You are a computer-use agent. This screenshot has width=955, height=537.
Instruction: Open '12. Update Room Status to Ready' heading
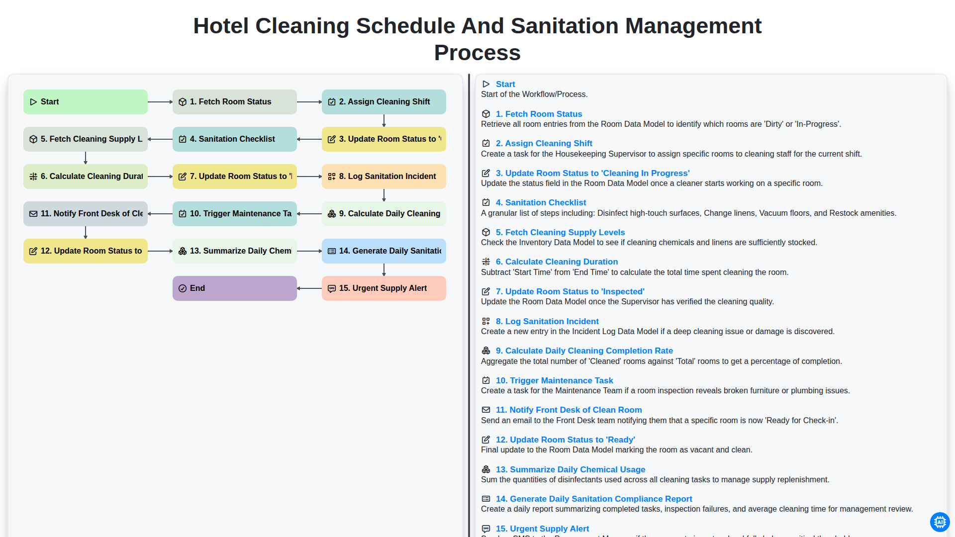(565, 440)
